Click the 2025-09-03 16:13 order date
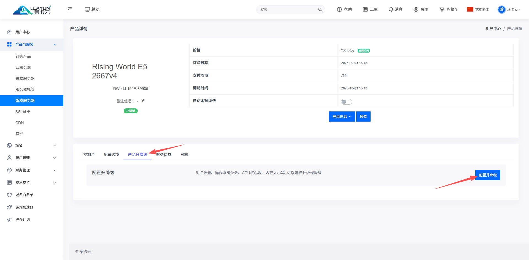This screenshot has height=260, width=529. tap(354, 63)
